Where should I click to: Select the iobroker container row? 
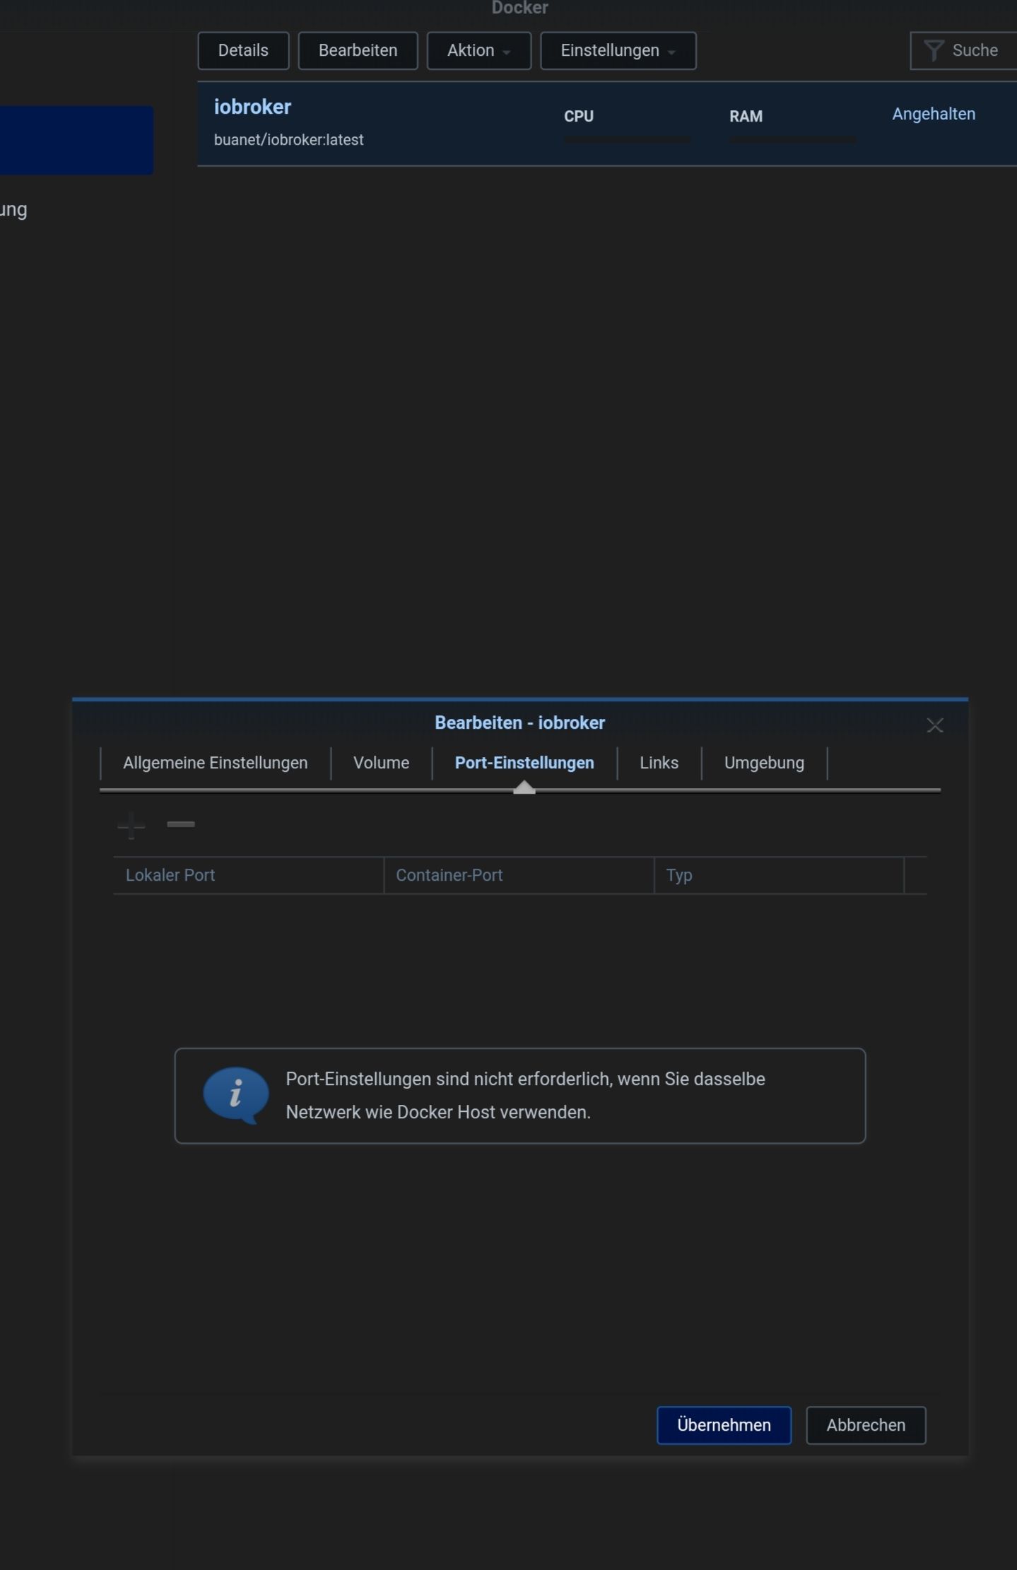607,124
